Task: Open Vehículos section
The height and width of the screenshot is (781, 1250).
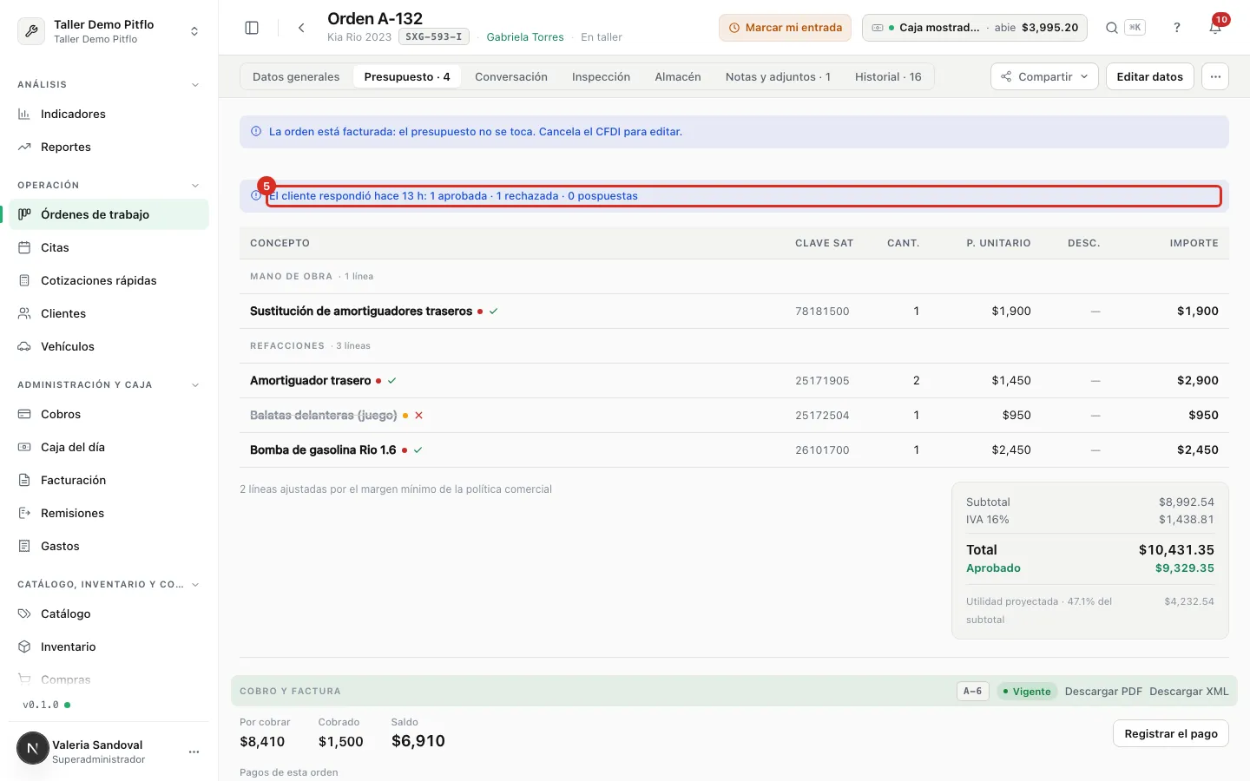Action: [109, 346]
